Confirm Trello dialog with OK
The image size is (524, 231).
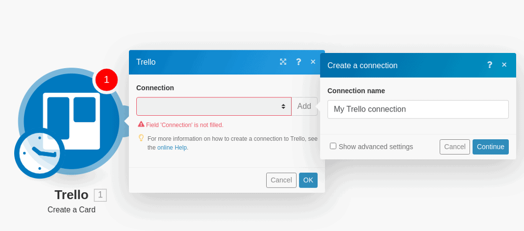click(308, 180)
